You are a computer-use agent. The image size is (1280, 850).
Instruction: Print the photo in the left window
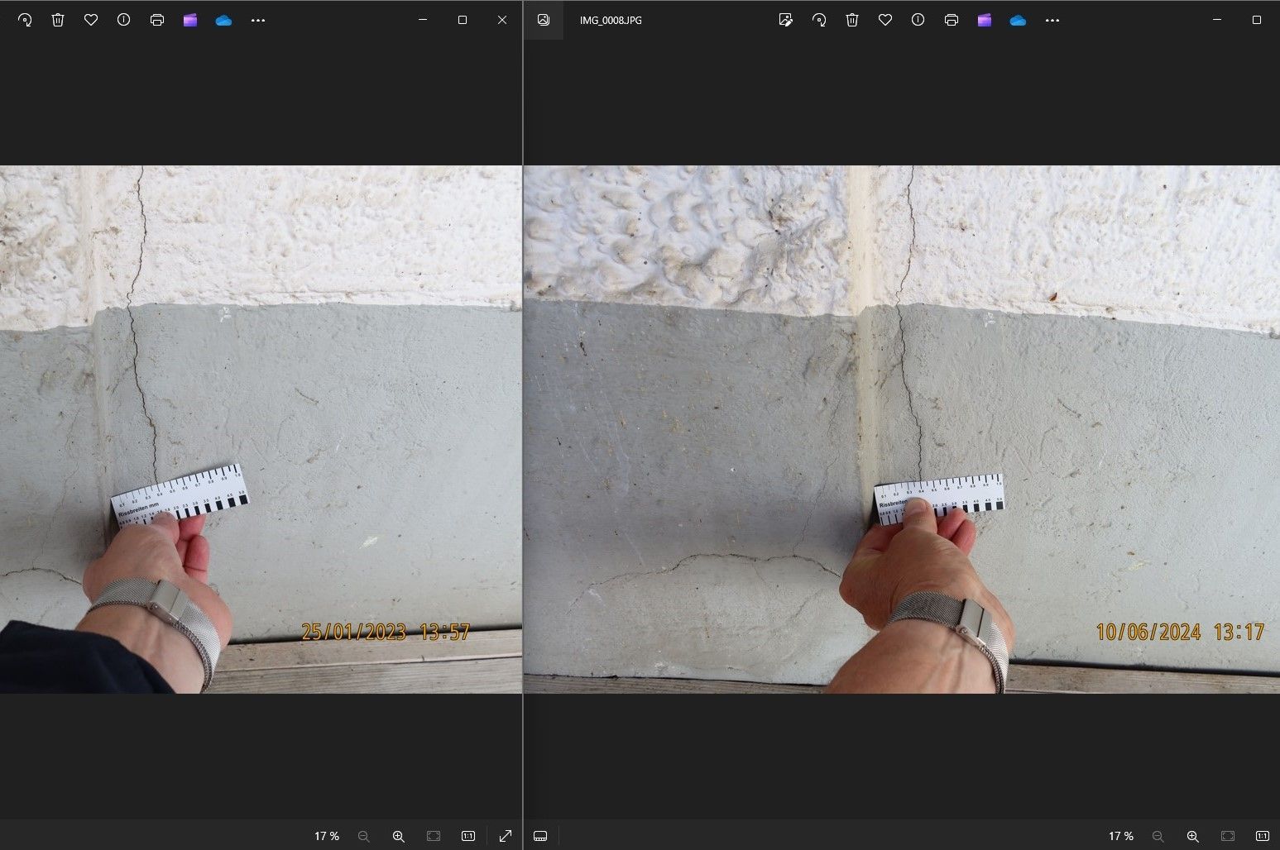[x=157, y=20]
